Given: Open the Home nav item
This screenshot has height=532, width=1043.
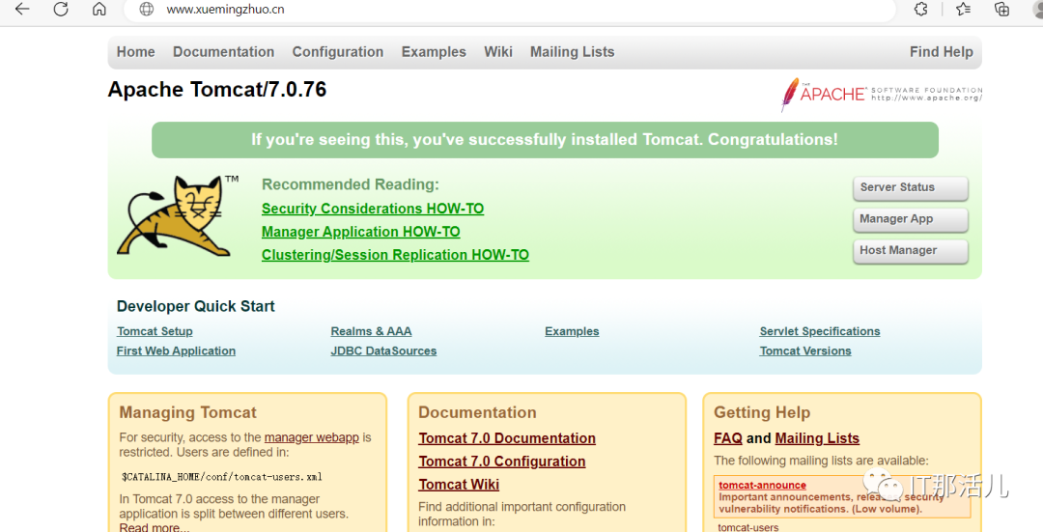Looking at the screenshot, I should tap(136, 52).
